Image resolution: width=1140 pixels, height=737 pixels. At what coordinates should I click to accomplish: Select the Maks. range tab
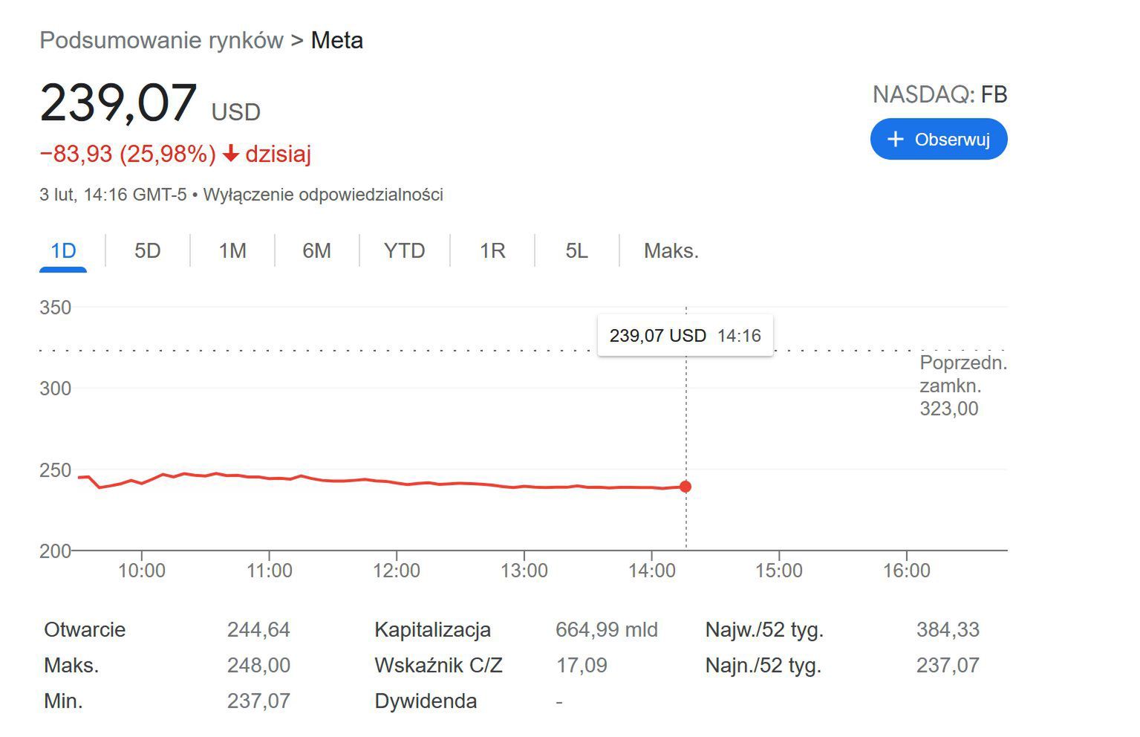click(671, 250)
